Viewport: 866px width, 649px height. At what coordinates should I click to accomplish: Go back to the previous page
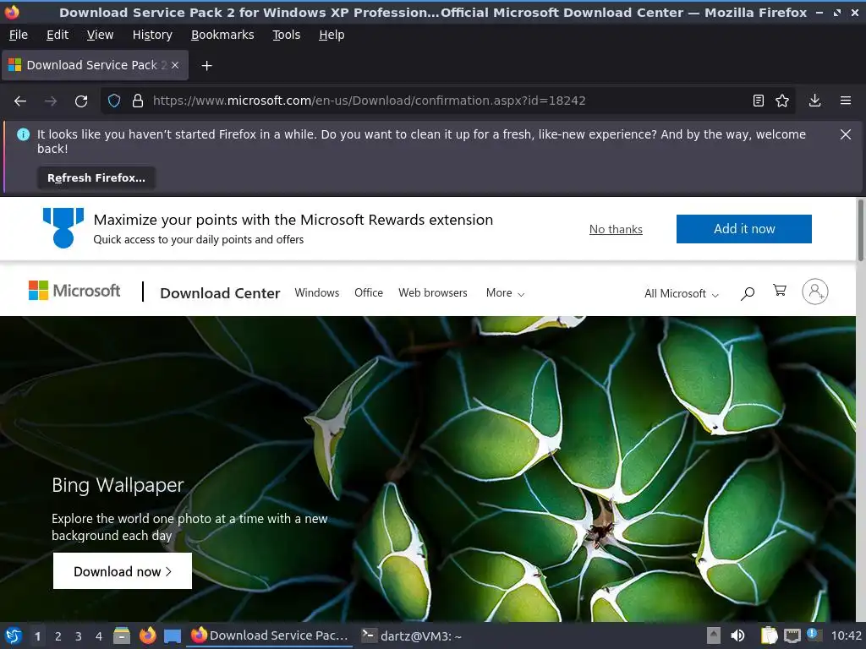click(x=20, y=101)
